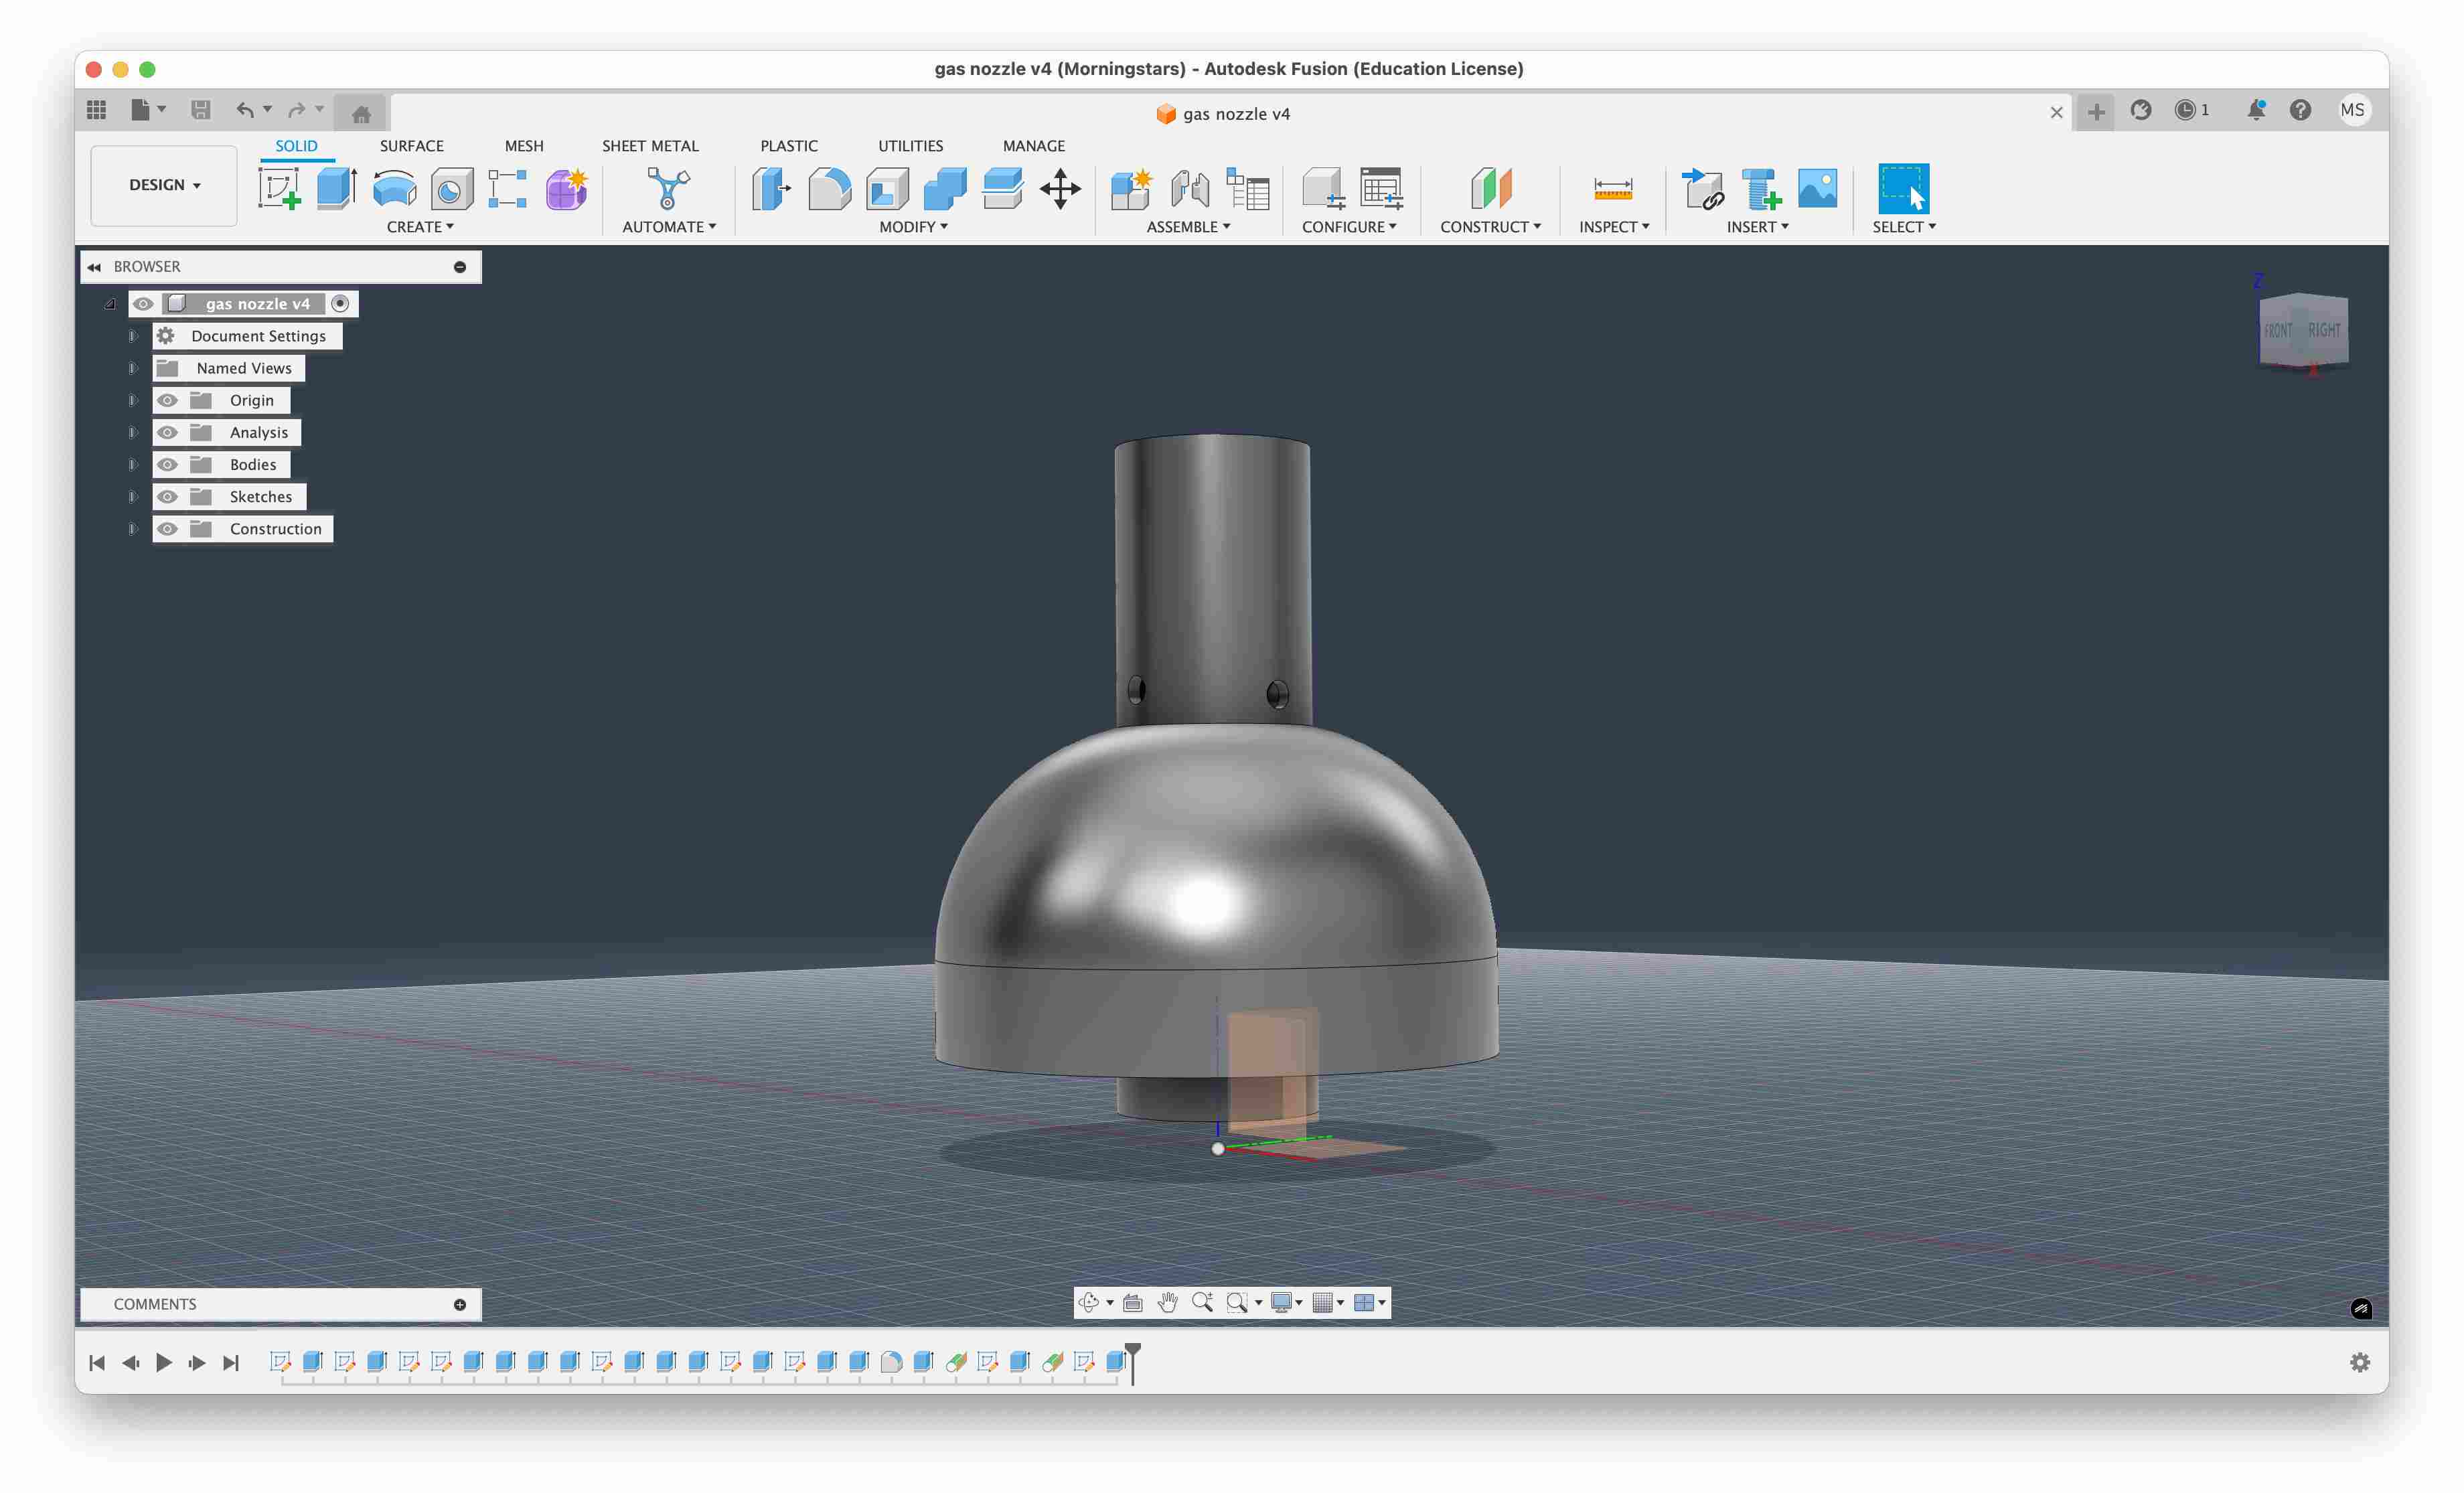Image resolution: width=2464 pixels, height=1493 pixels.
Task: Open the INSPECT dropdown menu
Action: click(1614, 227)
